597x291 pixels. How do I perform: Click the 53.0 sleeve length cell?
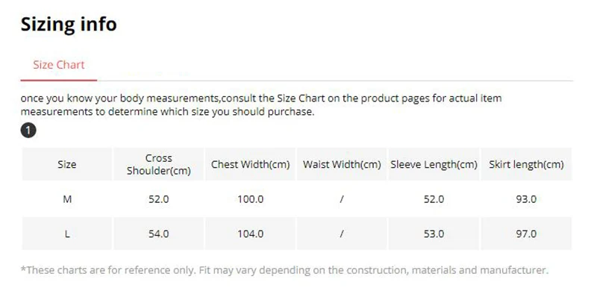point(434,234)
